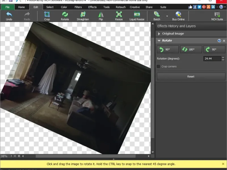The width and height of the screenshot is (227, 170).
Task: Open Batch dropdown arrow
Action: (167, 16)
